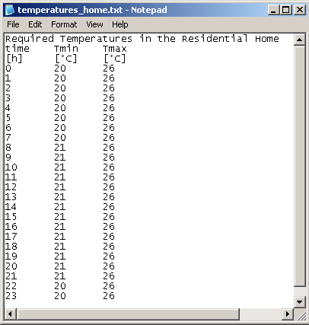
Task: Place cursor in the 'Required Temperatures' header line
Action: 142,39
